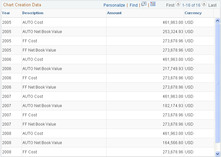The image size is (221, 157).
Task: Go to First page link
Action: pos(170,5)
